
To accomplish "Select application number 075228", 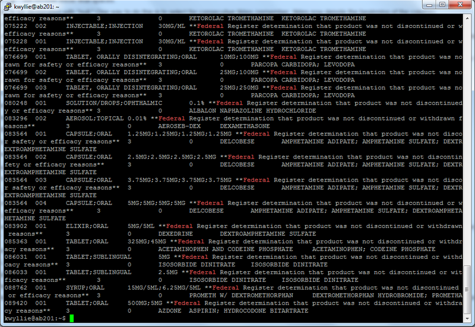I will pos(16,42).
